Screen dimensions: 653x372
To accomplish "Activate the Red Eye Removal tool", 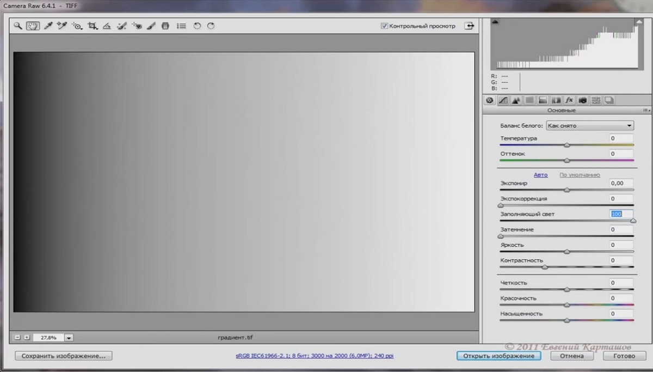I will coord(137,26).
